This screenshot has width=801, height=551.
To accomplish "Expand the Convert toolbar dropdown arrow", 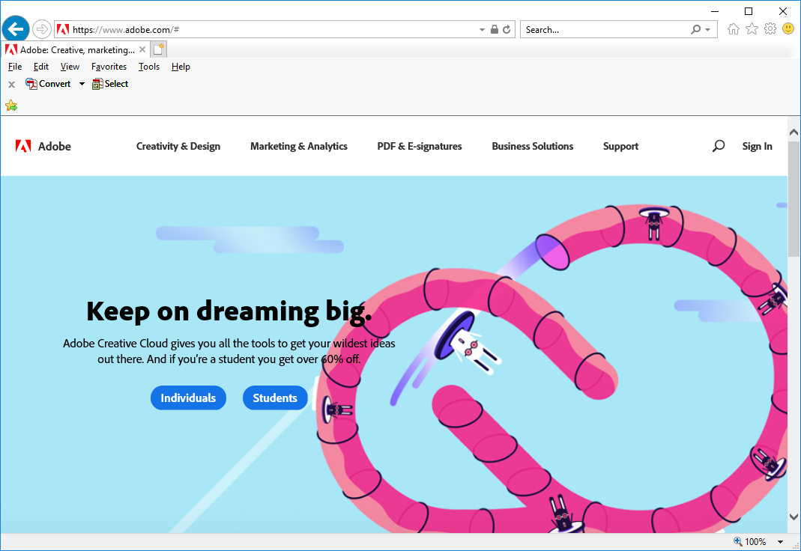I will 82,84.
